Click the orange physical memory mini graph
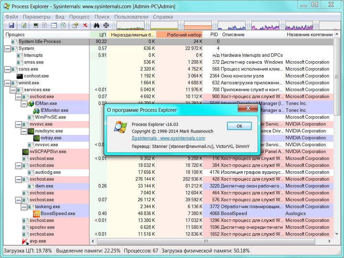Screen dimensions: 344x258 pyautogui.click(x=198, y=25)
